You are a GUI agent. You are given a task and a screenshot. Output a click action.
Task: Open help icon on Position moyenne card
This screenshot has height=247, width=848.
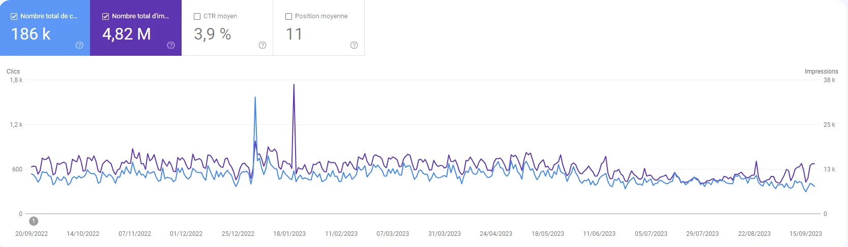click(354, 45)
